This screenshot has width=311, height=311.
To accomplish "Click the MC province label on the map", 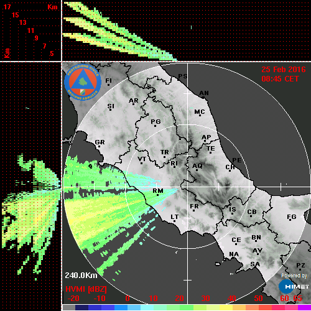I will click(200, 112).
